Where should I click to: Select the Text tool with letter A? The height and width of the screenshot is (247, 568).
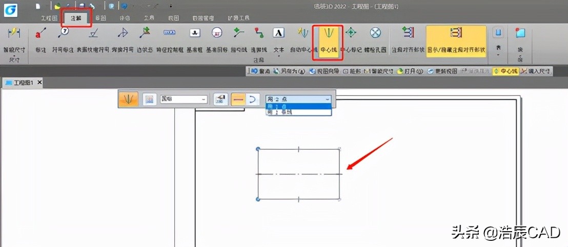[x=278, y=40]
